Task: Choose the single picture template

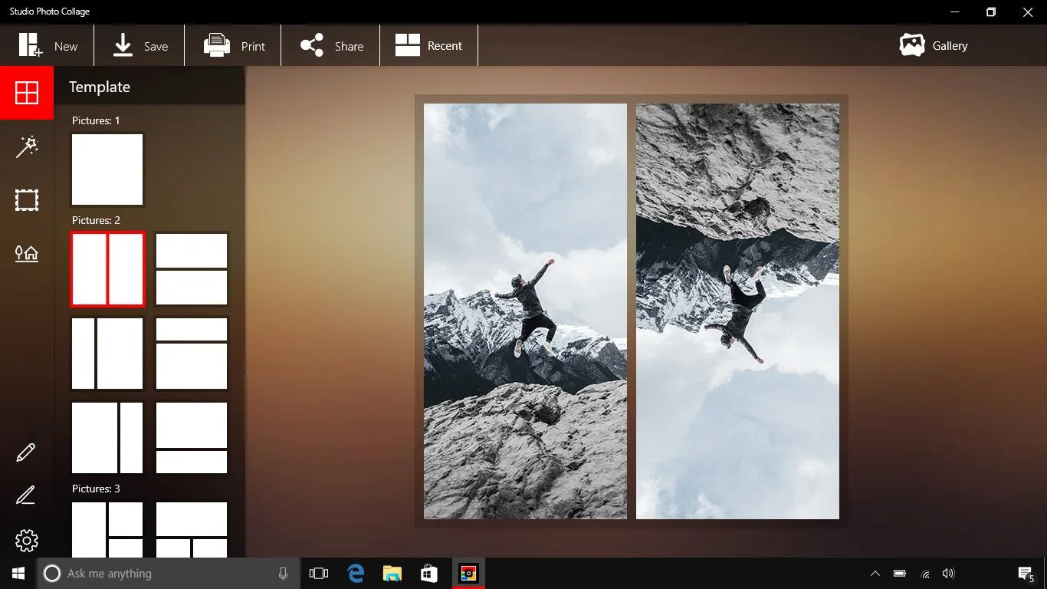Action: [107, 169]
